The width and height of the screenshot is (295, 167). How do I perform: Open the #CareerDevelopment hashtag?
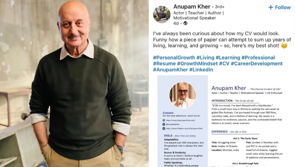[x=256, y=63]
